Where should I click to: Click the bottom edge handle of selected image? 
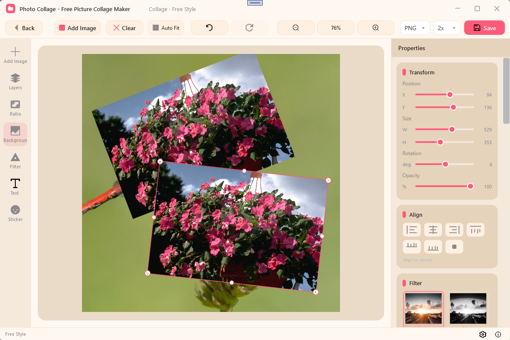[x=232, y=283]
